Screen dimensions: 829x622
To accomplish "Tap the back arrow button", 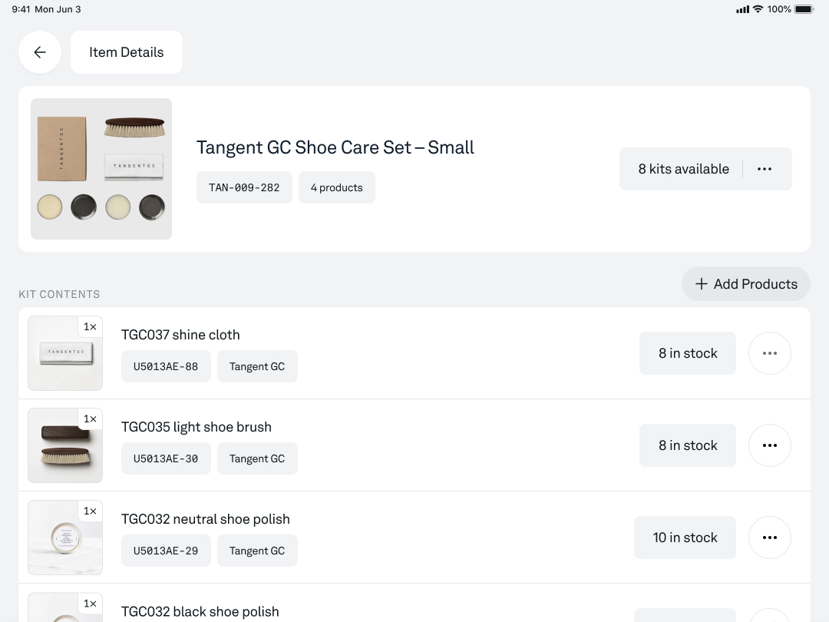I will click(x=40, y=52).
